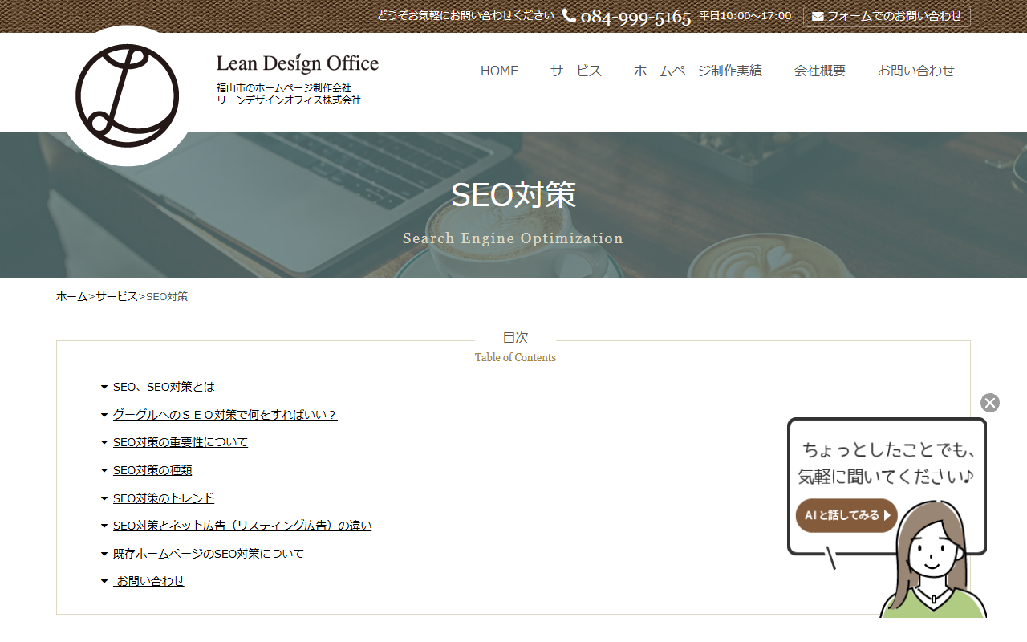The height and width of the screenshot is (642, 1027).
Task: Open the サービス navigation menu
Action: tap(575, 71)
